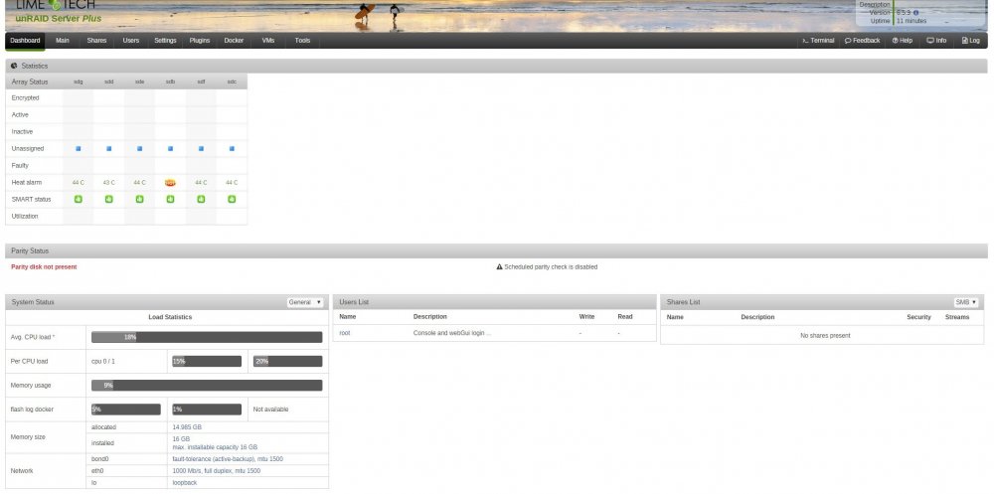This screenshot has height=494, width=994.
Task: Click the unassigned blue square for sde
Action: (139, 148)
